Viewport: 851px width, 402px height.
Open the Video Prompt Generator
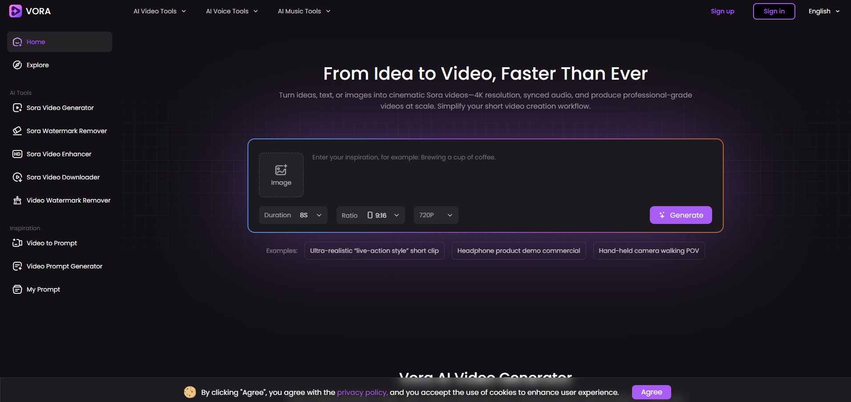[64, 266]
